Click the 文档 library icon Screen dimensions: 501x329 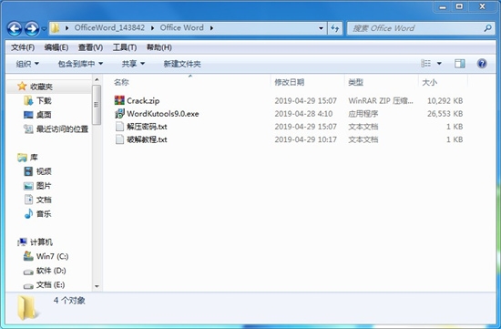click(x=28, y=200)
